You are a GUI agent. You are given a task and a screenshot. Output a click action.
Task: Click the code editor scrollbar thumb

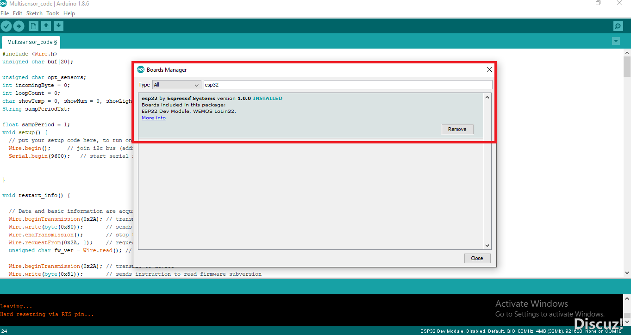(x=627, y=67)
